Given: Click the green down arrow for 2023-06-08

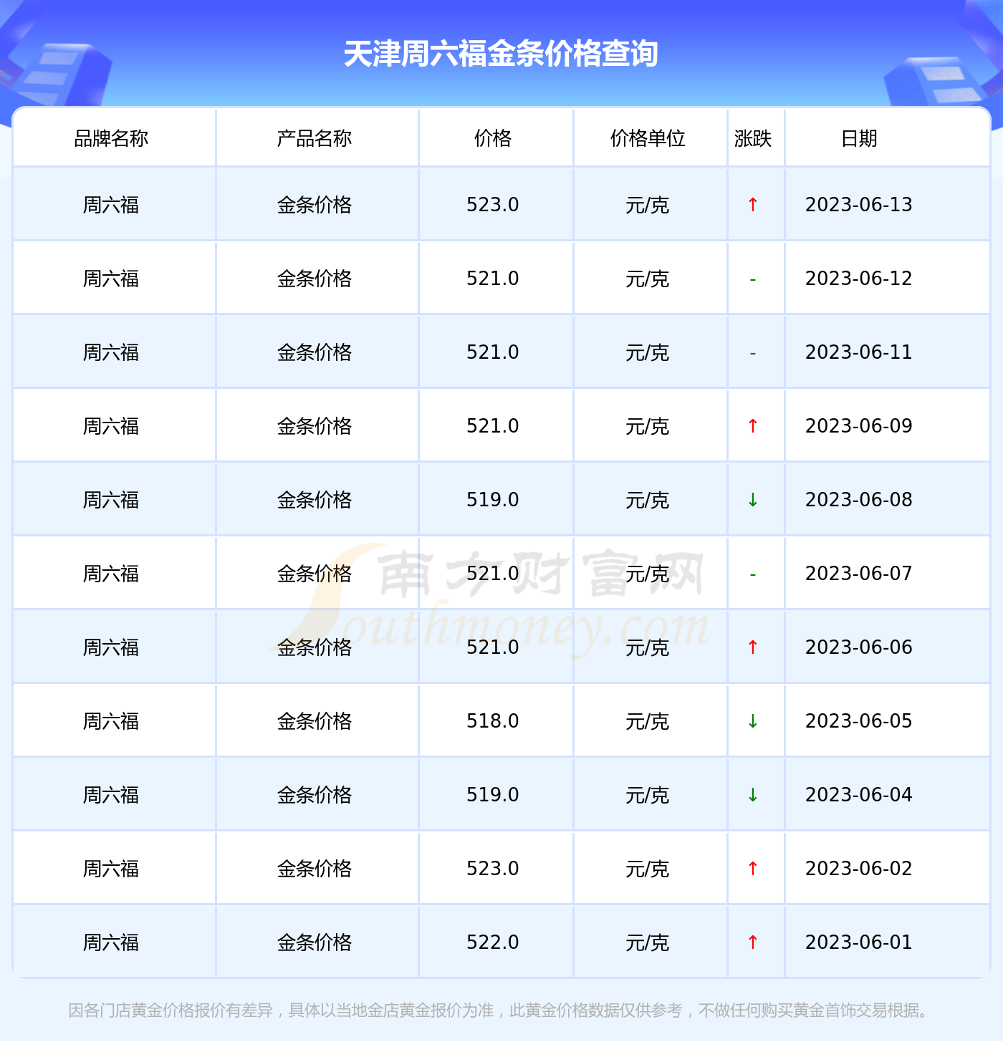Looking at the screenshot, I should click(752, 500).
